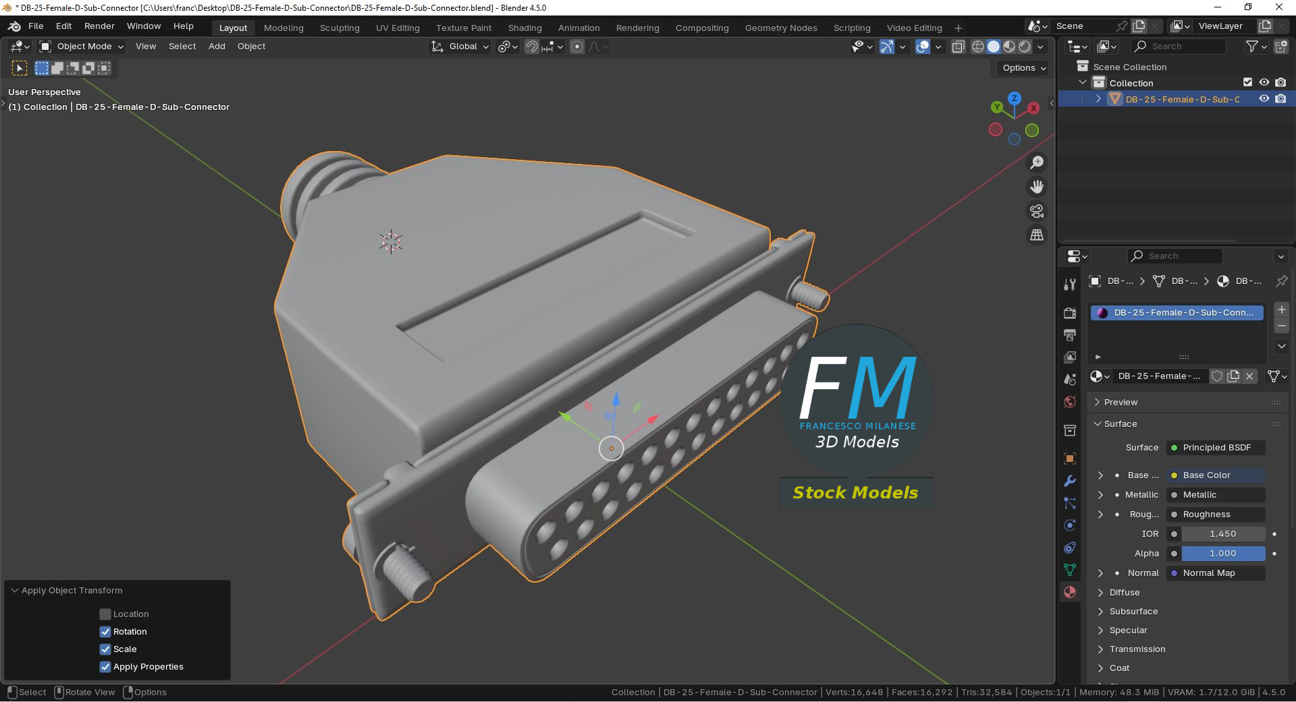The image size is (1296, 702).
Task: Remove the selected material slot
Action: pos(1282,326)
